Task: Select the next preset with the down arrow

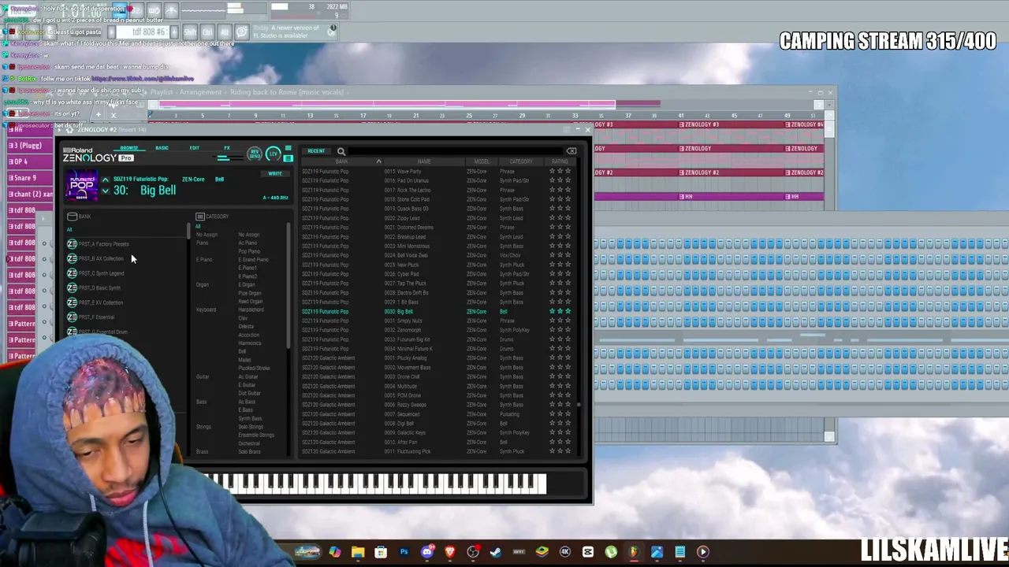Action: pyautogui.click(x=106, y=191)
